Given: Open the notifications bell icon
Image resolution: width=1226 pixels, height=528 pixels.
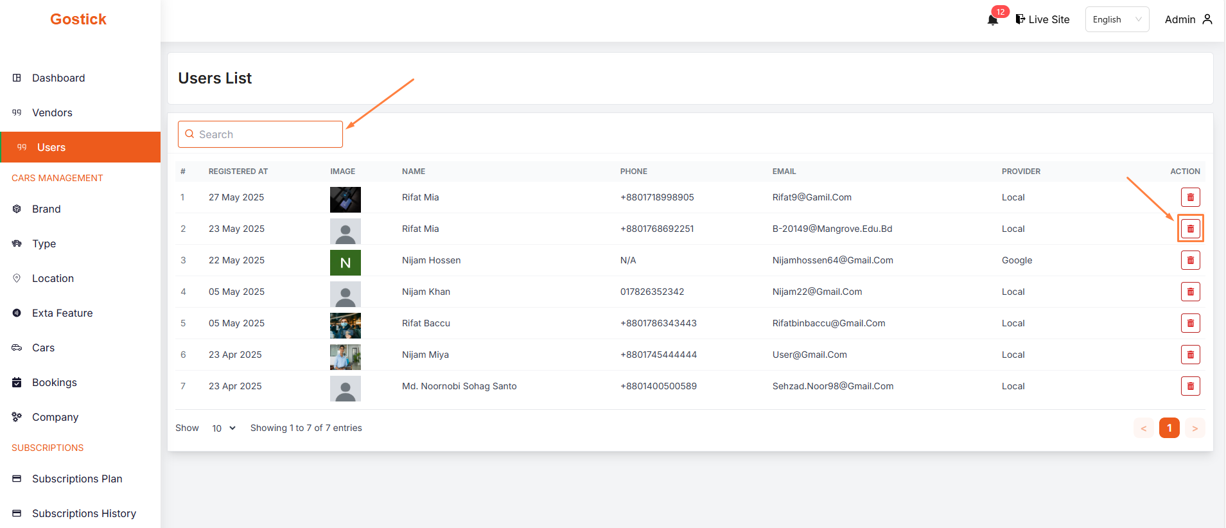Looking at the screenshot, I should click(992, 19).
